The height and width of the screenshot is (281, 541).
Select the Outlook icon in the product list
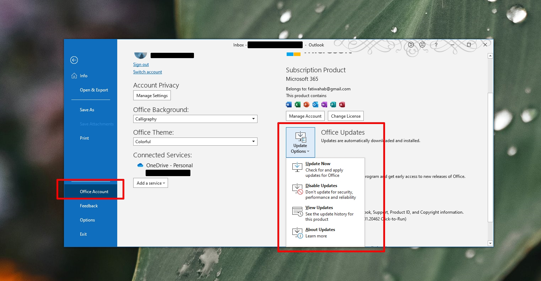[315, 105]
